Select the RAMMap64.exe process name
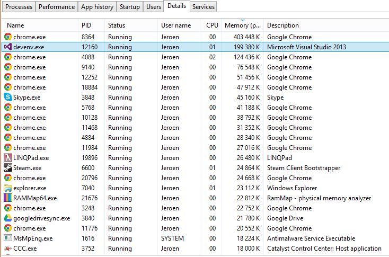389x257 pixels. [x=35, y=198]
